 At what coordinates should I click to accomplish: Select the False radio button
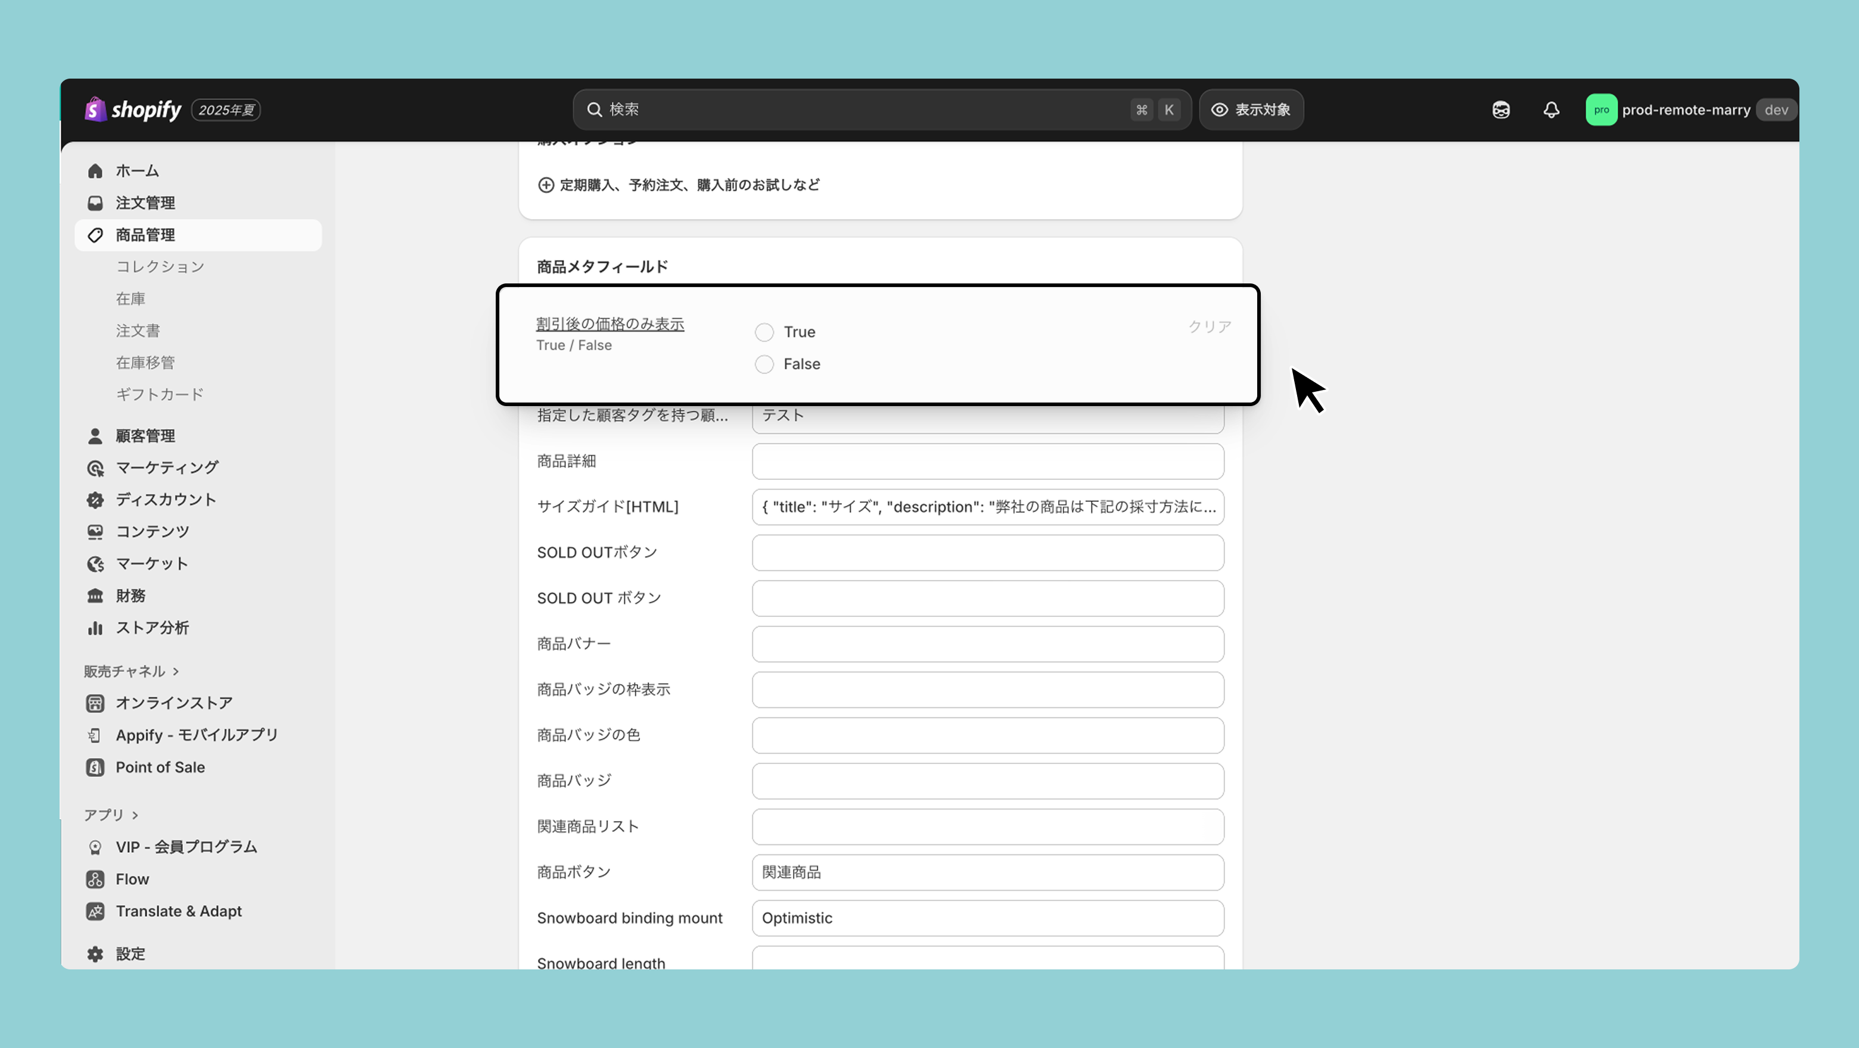(x=764, y=364)
